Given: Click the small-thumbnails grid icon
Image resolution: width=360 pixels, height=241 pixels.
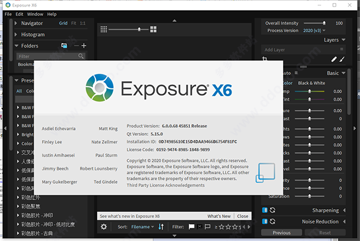Looking at the screenshot, I should (104, 29).
